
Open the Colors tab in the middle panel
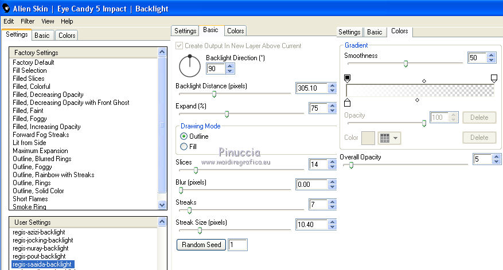point(236,31)
